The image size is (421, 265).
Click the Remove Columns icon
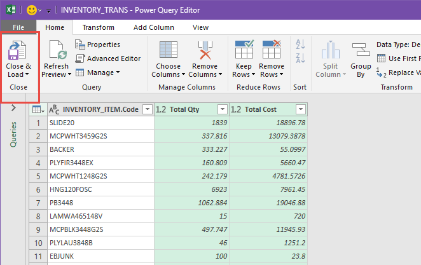(205, 50)
